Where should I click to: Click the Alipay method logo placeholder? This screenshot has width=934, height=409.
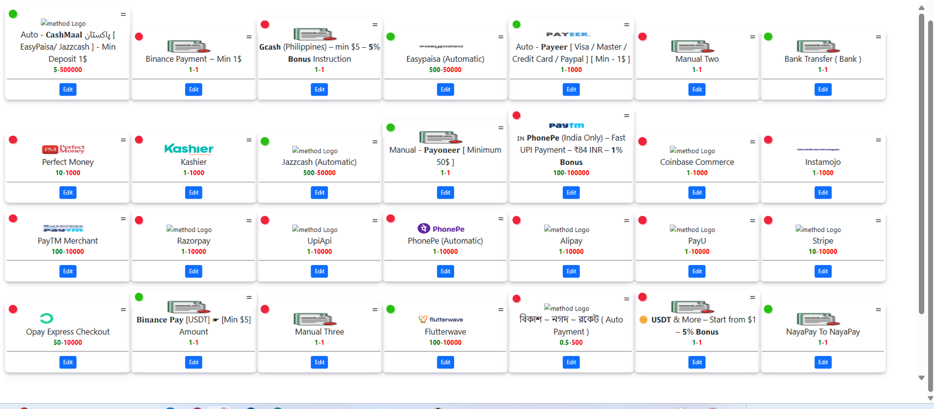[566, 230]
